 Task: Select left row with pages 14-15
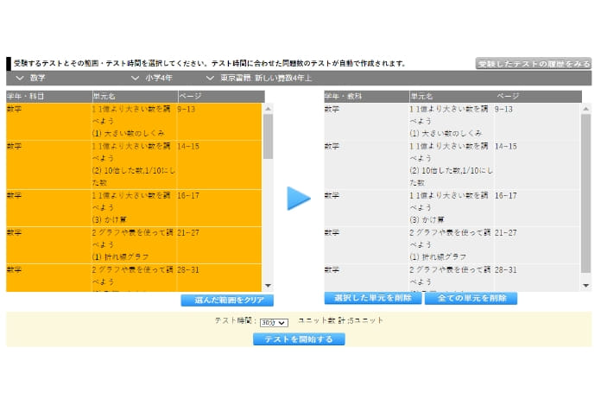coord(134,164)
